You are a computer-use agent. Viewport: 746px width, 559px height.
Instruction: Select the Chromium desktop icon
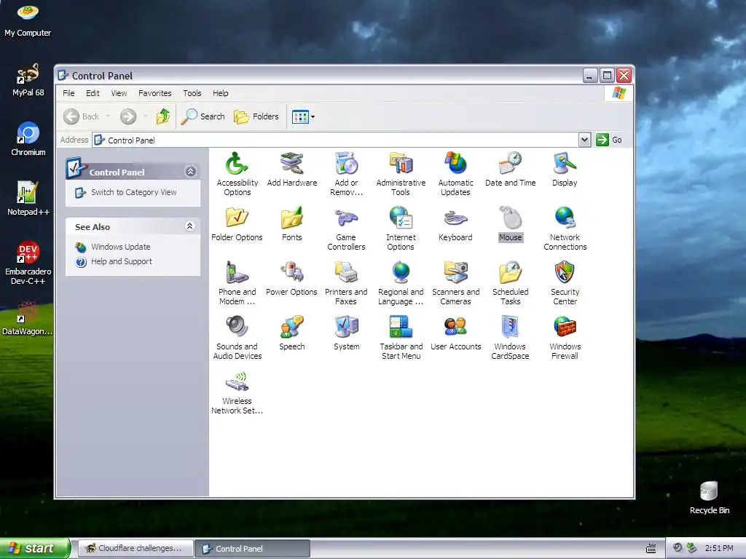point(28,139)
